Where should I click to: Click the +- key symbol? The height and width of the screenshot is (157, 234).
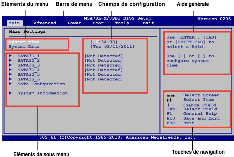click(170, 105)
